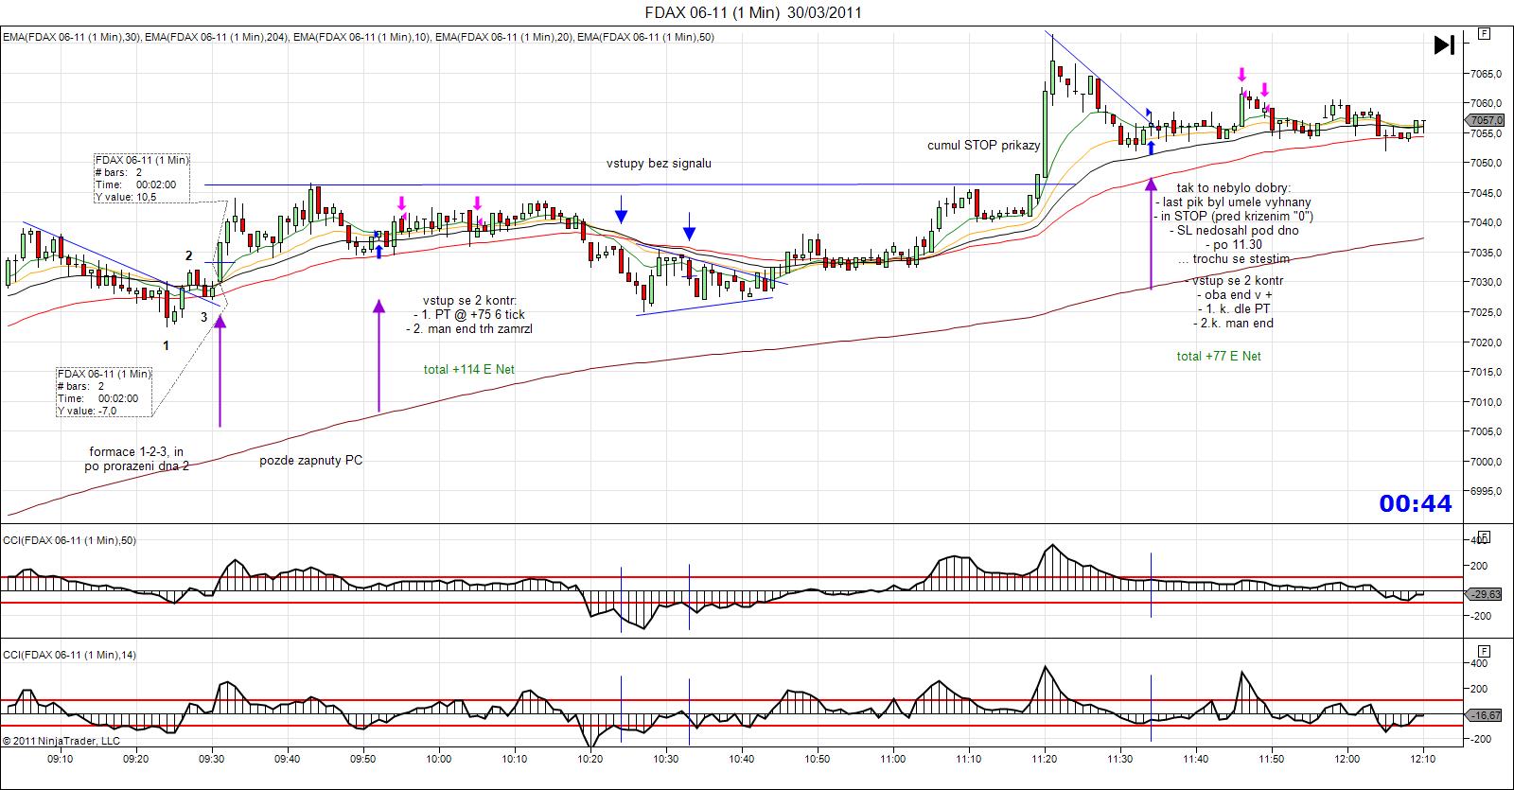Click the 09:10 time axis label
The image size is (1514, 790).
61,758
